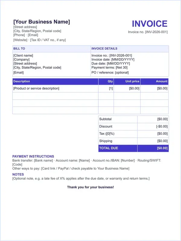Select the Shipping [$0.00] value
The image size is (181, 241).
point(162,141)
